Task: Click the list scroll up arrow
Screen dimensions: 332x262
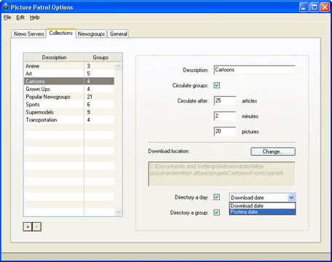Action: (x=118, y=66)
